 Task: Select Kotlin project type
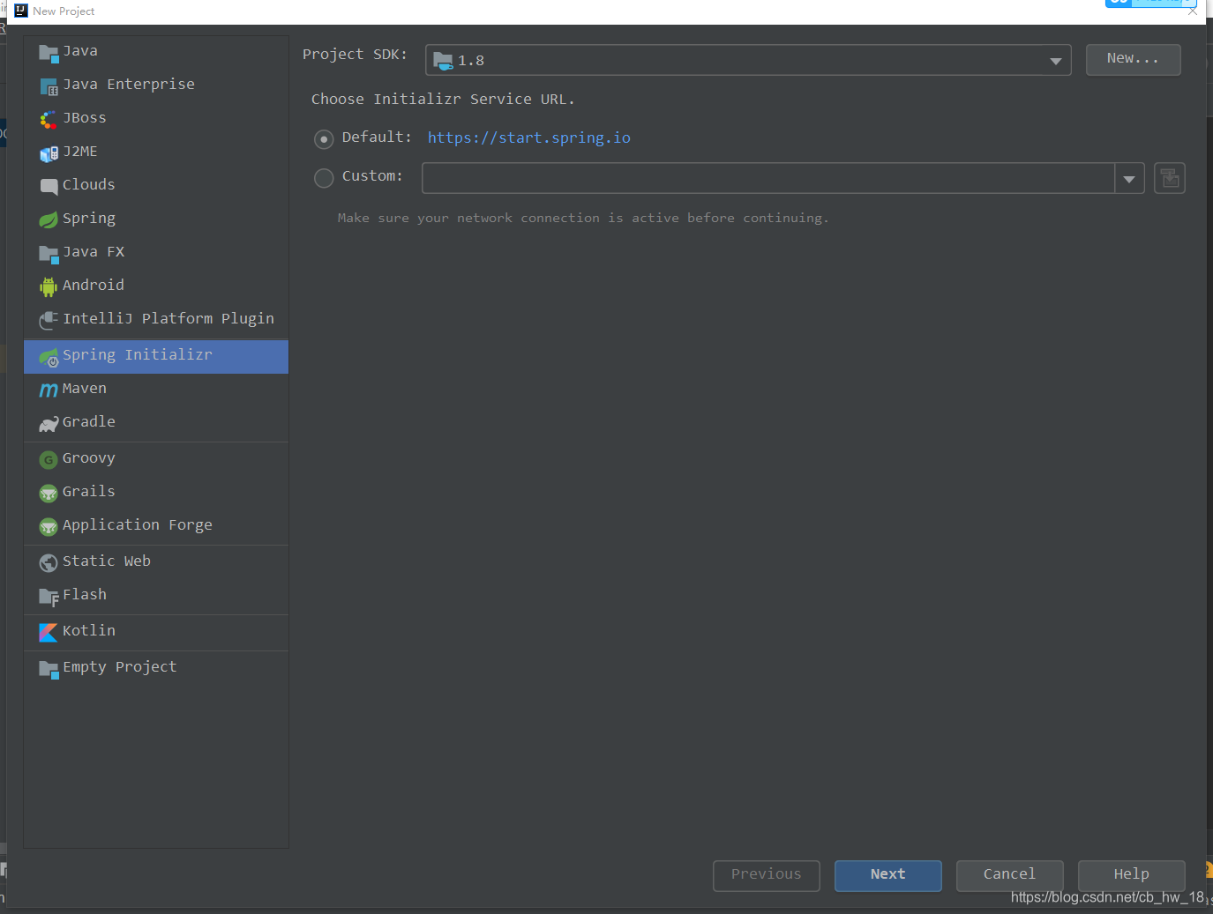156,631
